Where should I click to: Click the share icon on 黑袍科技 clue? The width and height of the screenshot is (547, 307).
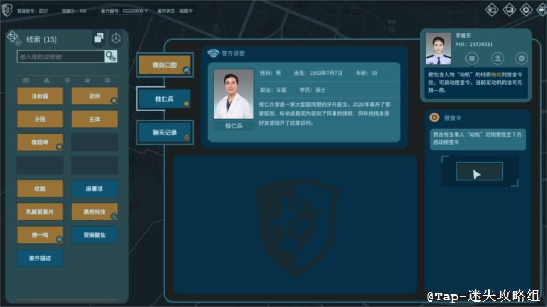pyautogui.click(x=114, y=216)
